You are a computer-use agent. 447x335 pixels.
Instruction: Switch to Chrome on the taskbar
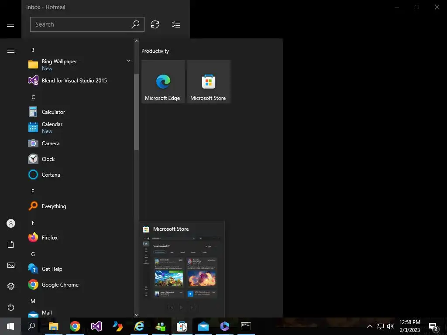[x=75, y=326]
